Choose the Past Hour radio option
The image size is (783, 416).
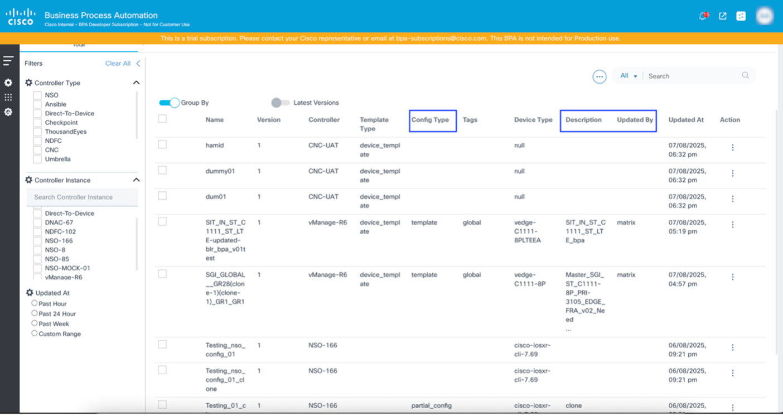coord(35,303)
